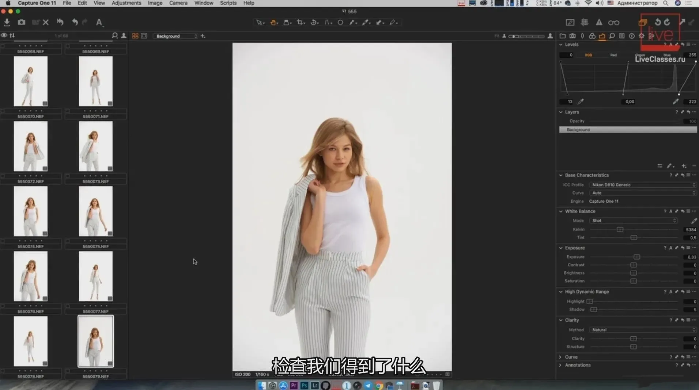Viewport: 699px width, 390px height.
Task: Select the Crop tool
Action: 301,22
